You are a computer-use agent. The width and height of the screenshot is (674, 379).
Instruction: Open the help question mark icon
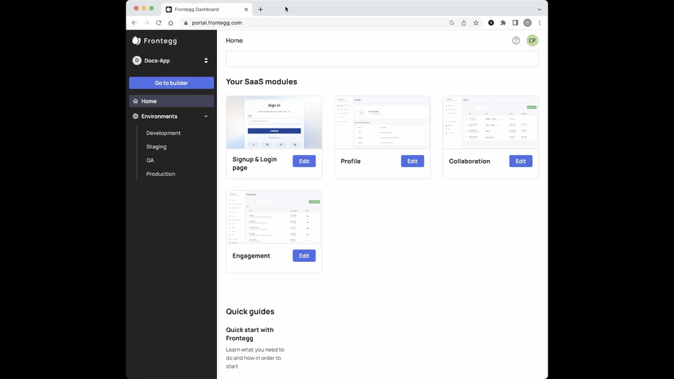(x=516, y=41)
